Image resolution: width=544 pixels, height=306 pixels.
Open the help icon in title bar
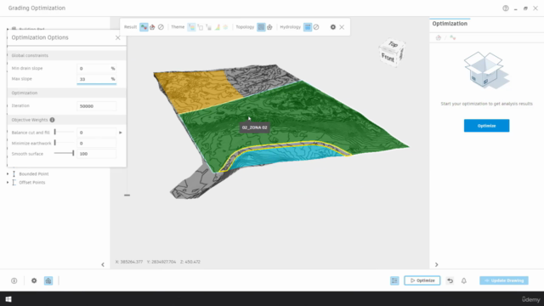[506, 8]
